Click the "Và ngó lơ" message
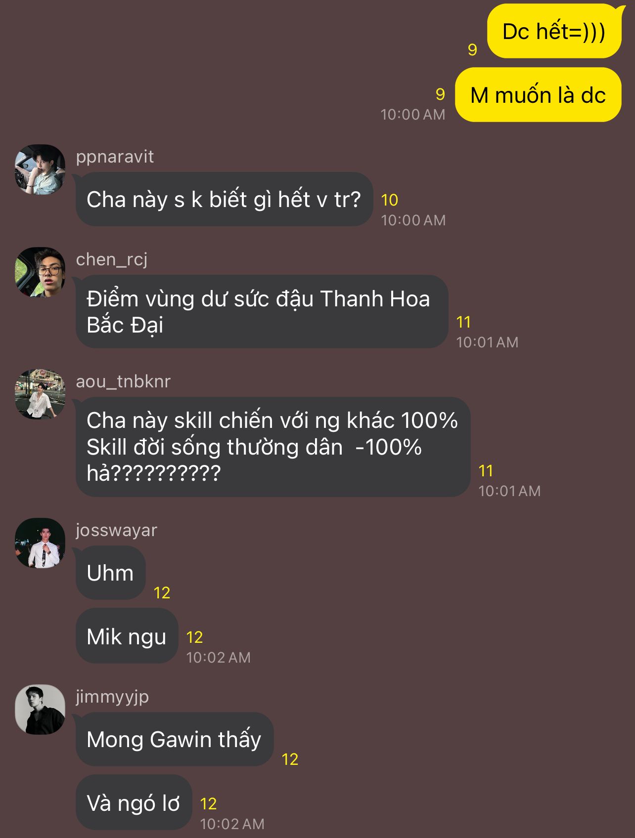 [x=134, y=802]
